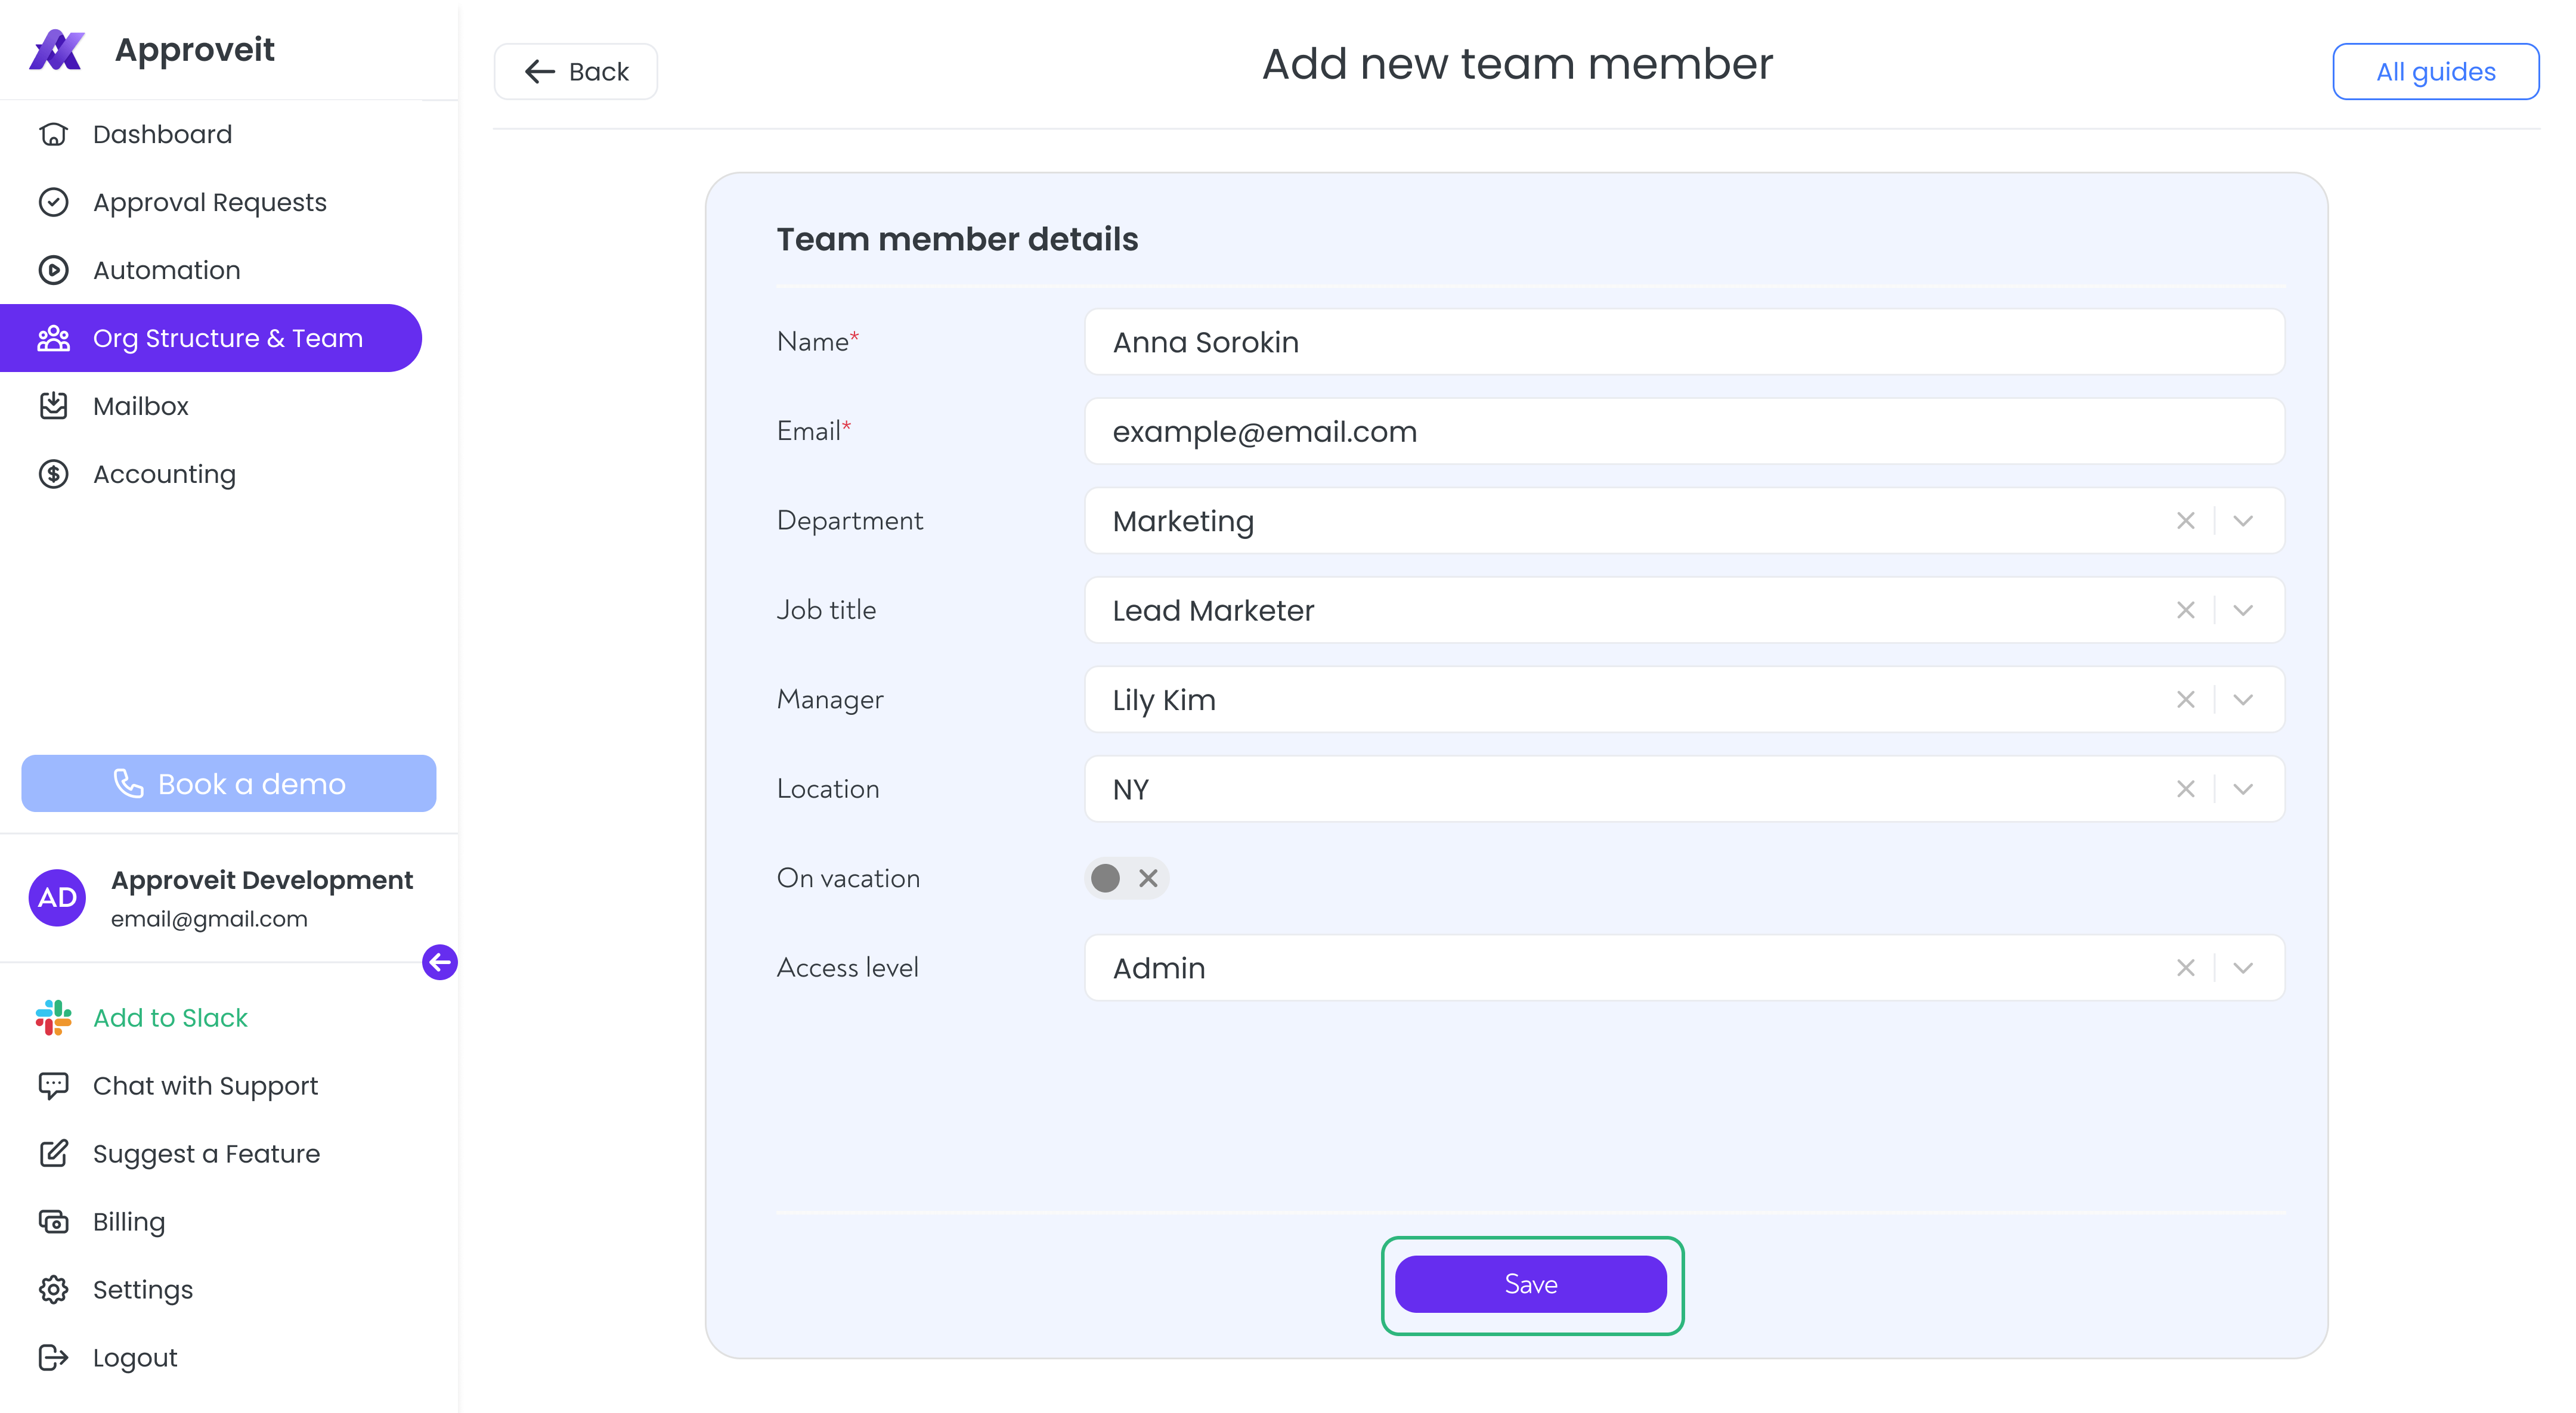The height and width of the screenshot is (1413, 2576).
Task: Clear the Access level Admin selection
Action: point(2185,968)
